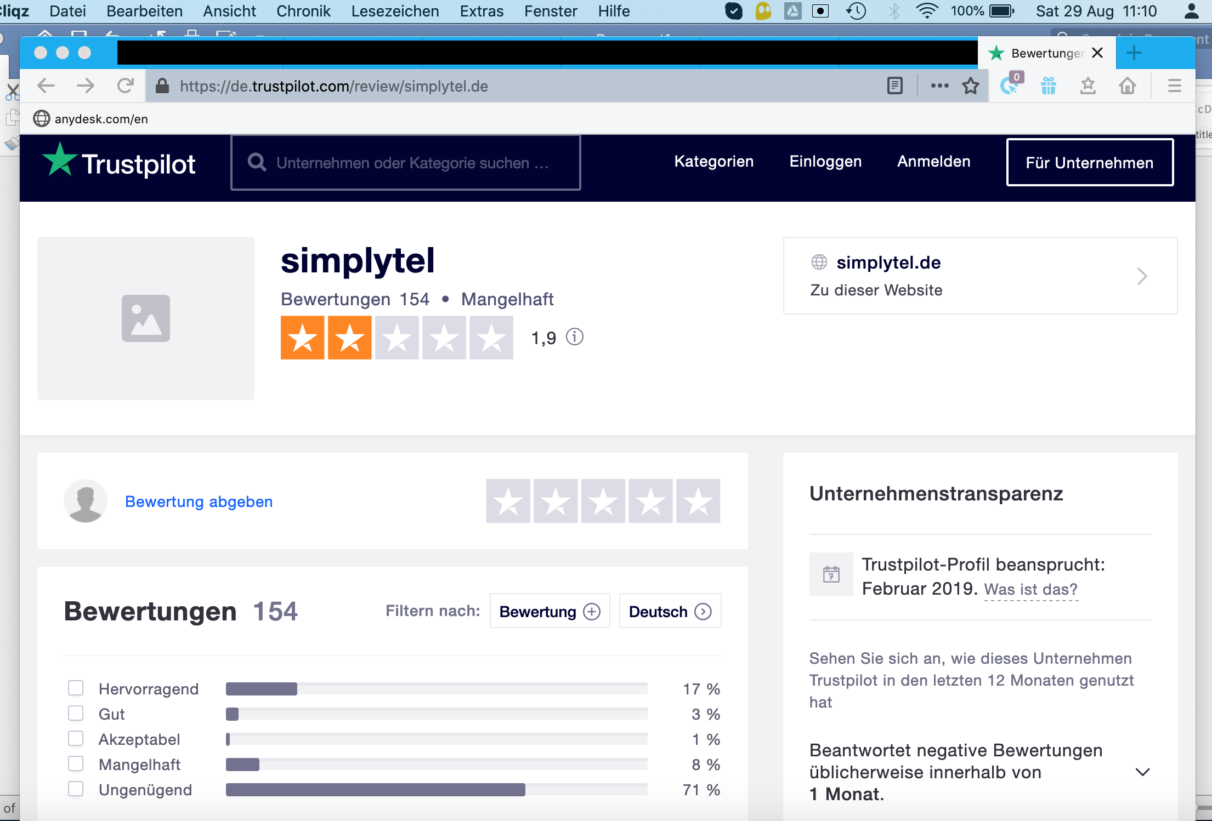This screenshot has height=821, width=1212.
Task: Click the simplytel company image placeholder
Action: [x=146, y=318]
